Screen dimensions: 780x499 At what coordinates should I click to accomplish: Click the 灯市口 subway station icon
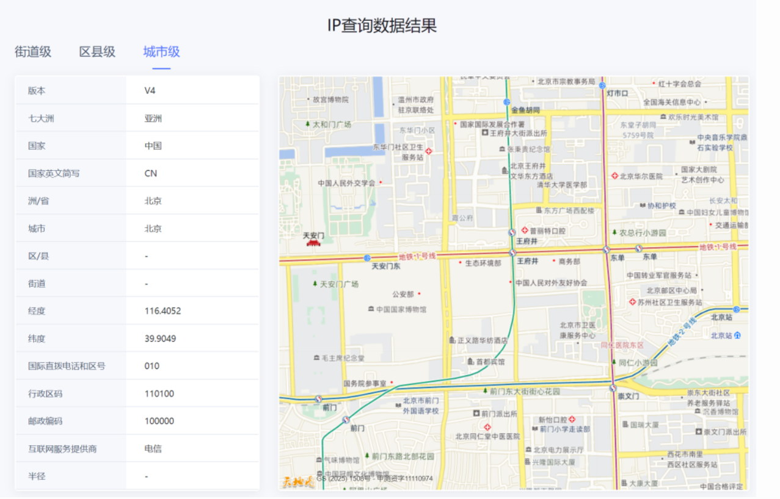pos(602,86)
